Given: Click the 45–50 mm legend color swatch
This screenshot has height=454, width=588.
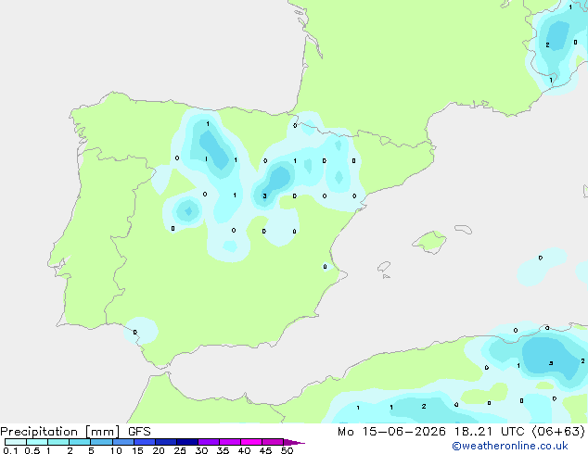Looking at the screenshot, I should (x=273, y=442).
